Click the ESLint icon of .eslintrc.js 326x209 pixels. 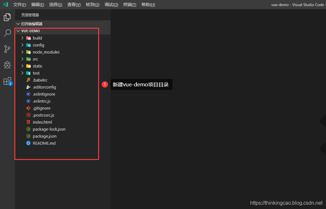coord(28,101)
